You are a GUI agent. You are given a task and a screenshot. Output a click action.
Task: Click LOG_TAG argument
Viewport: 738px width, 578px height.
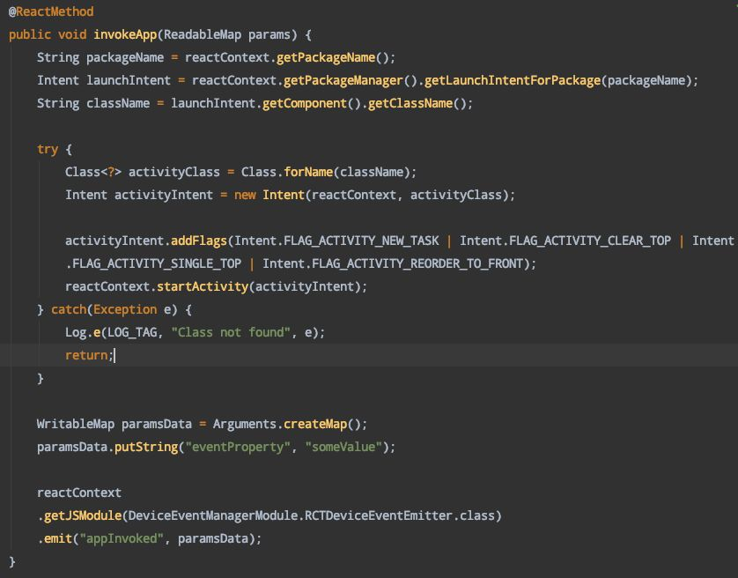pyautogui.click(x=132, y=332)
